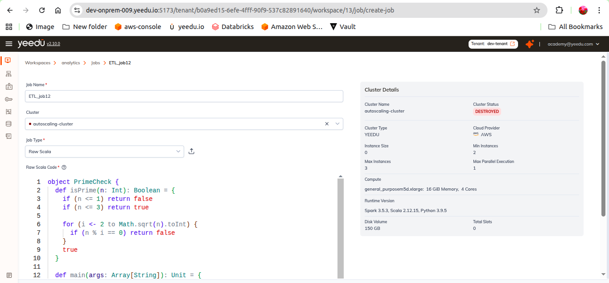The image size is (609, 283).
Task: Open the Job Type Raw Scala dropdown
Action: coord(104,151)
